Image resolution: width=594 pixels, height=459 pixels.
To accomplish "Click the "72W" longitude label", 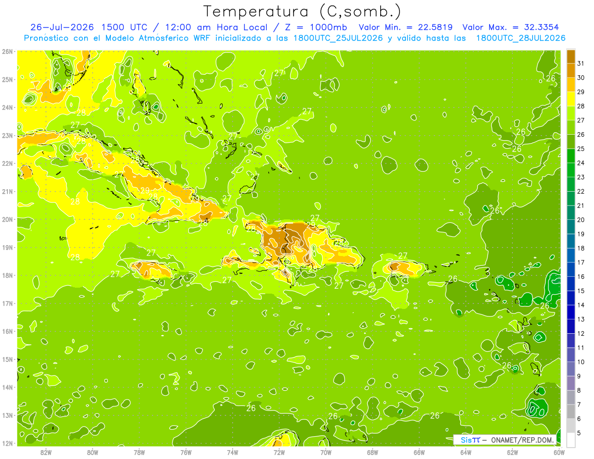I will [x=279, y=452].
